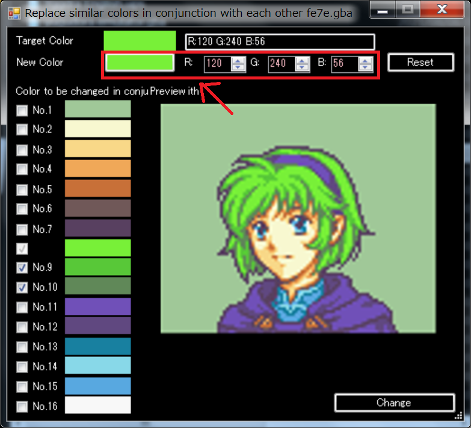Tick the No.11 purple color checkbox
471x428 pixels.
point(22,307)
